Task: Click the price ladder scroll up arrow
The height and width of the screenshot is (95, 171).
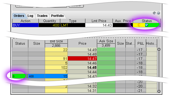Action: coord(159,49)
